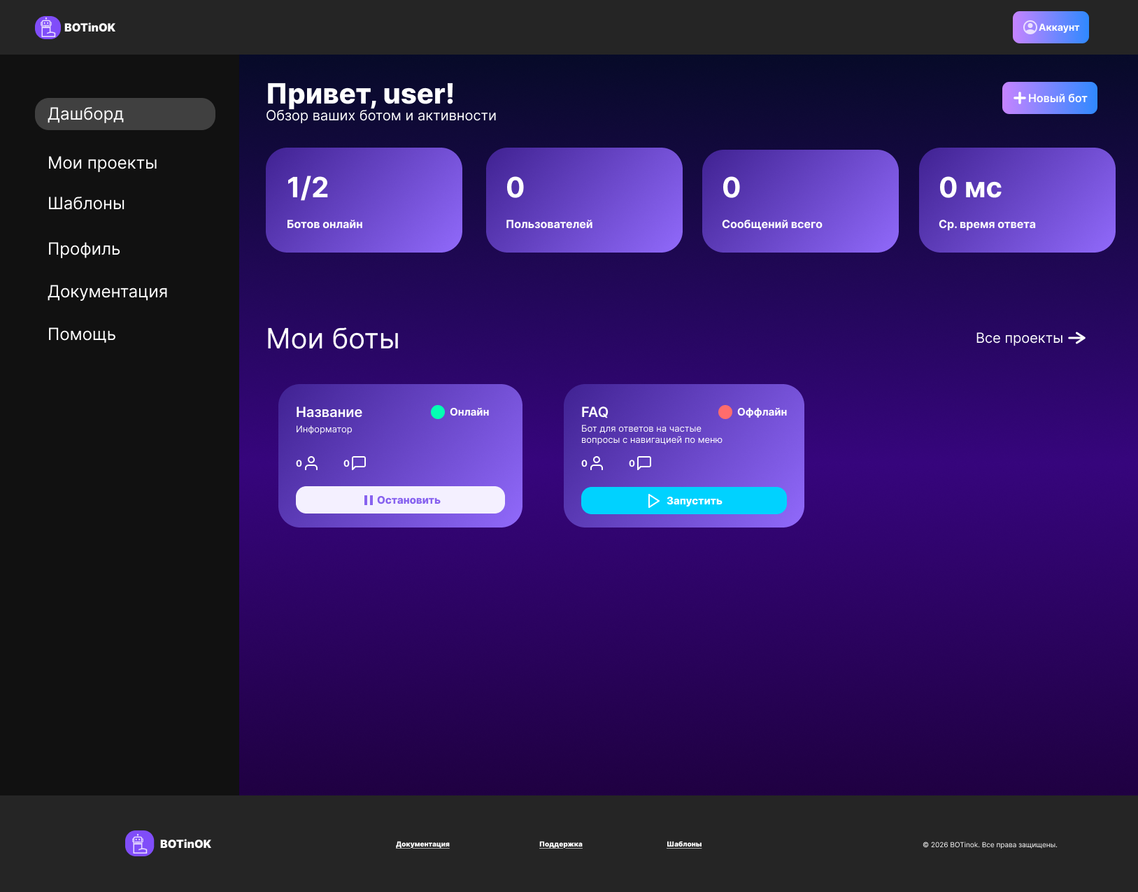This screenshot has width=1138, height=892.
Task: Click the Пользователей stat card
Action: 584,200
